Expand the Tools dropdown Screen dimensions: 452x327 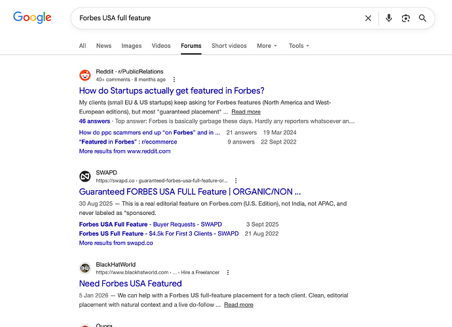(299, 46)
